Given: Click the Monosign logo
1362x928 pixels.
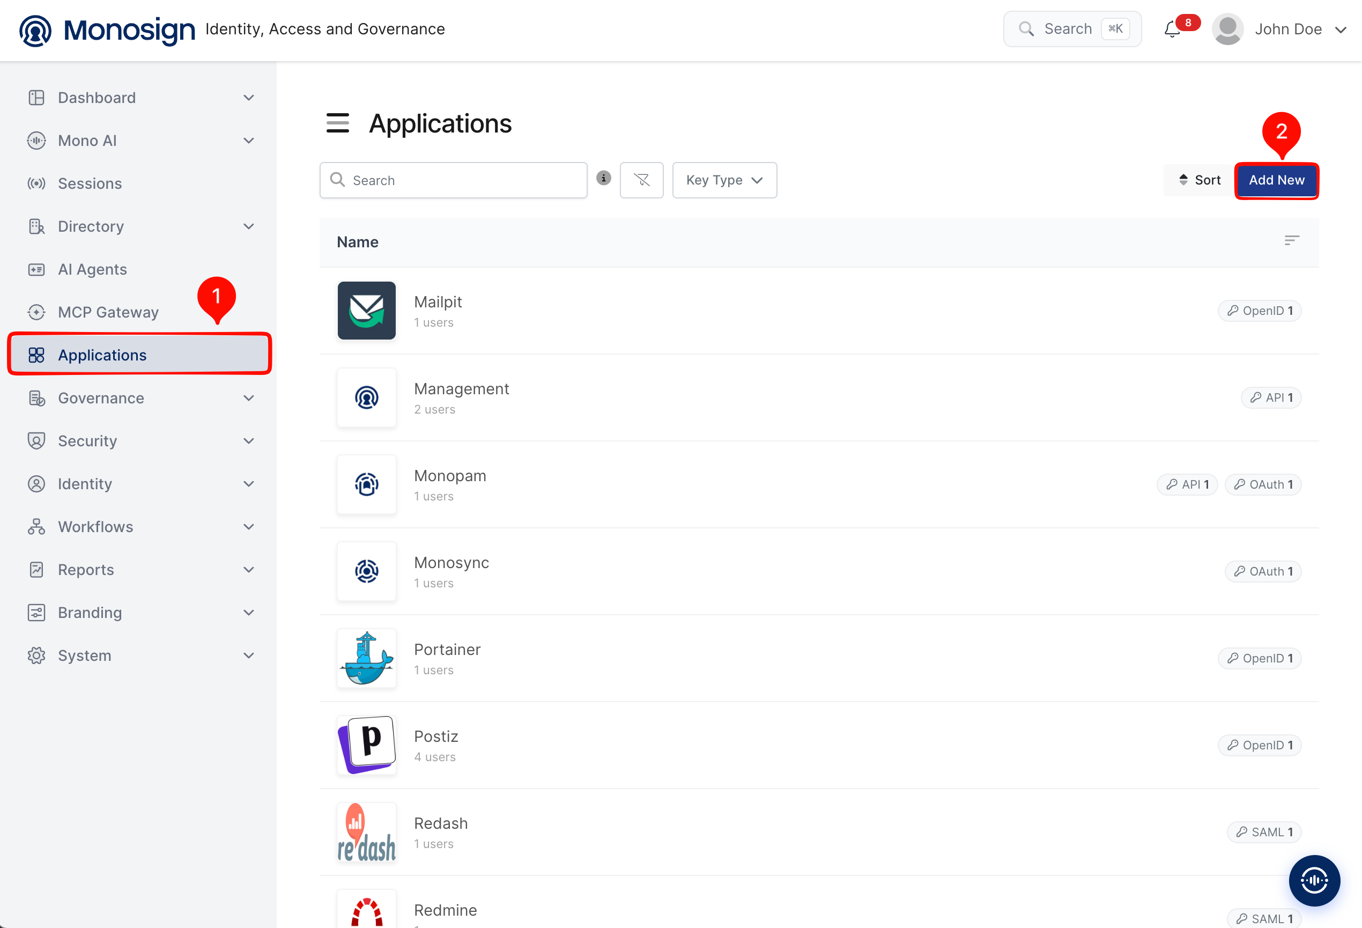Looking at the screenshot, I should click(x=107, y=30).
